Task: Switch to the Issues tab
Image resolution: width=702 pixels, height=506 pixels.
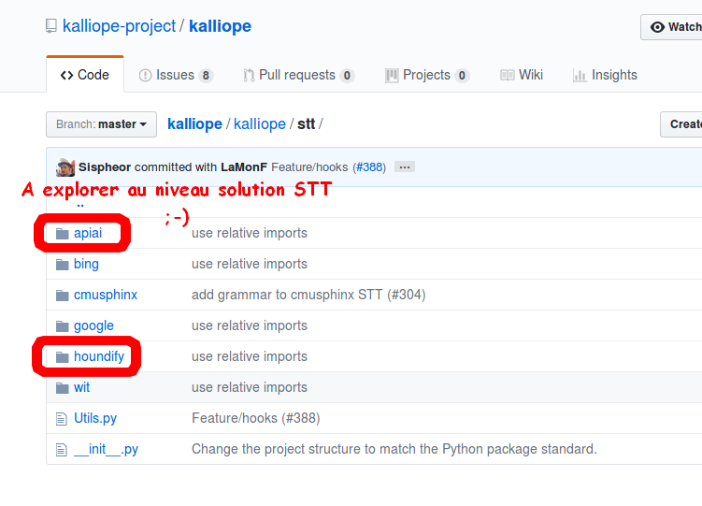Action: point(176,75)
